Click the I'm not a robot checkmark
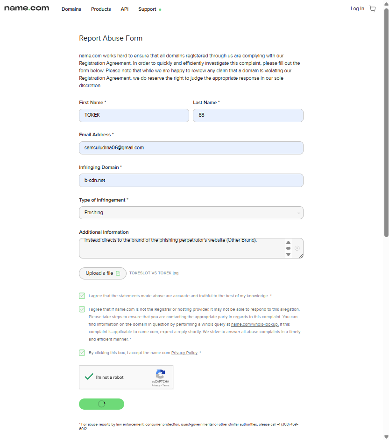This screenshot has width=389, height=440. [x=89, y=377]
